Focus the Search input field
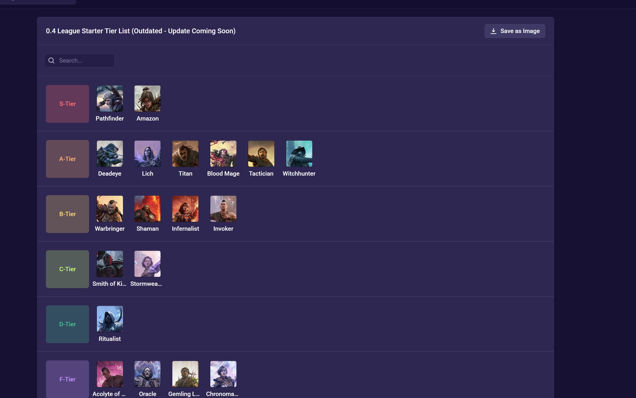 80,61
